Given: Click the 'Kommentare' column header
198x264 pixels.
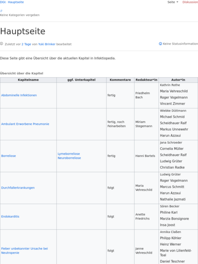Looking at the screenshot, I should (x=120, y=80).
